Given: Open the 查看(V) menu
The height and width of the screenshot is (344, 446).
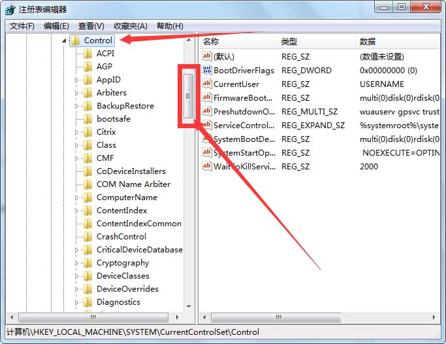Looking at the screenshot, I should [91, 26].
